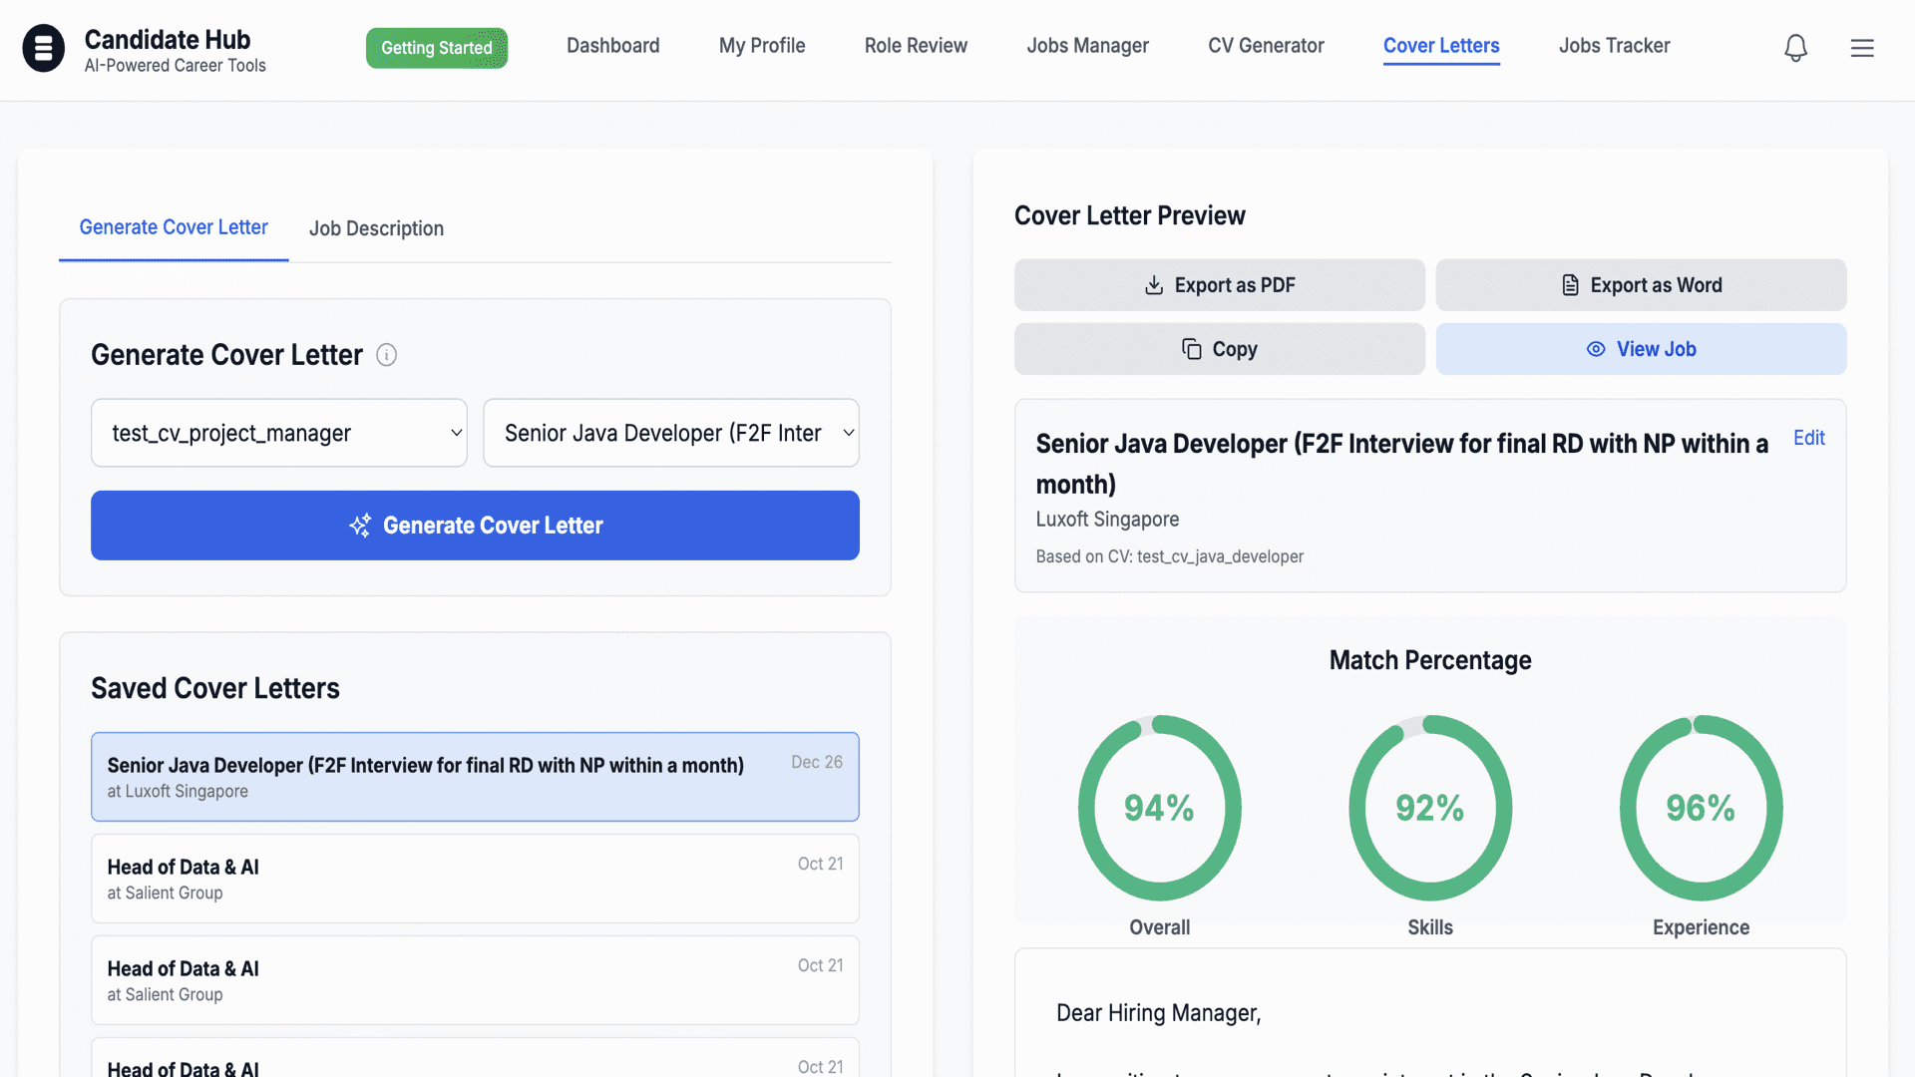This screenshot has height=1077, width=1915.
Task: Click the eye icon on View Job
Action: [x=1596, y=349]
